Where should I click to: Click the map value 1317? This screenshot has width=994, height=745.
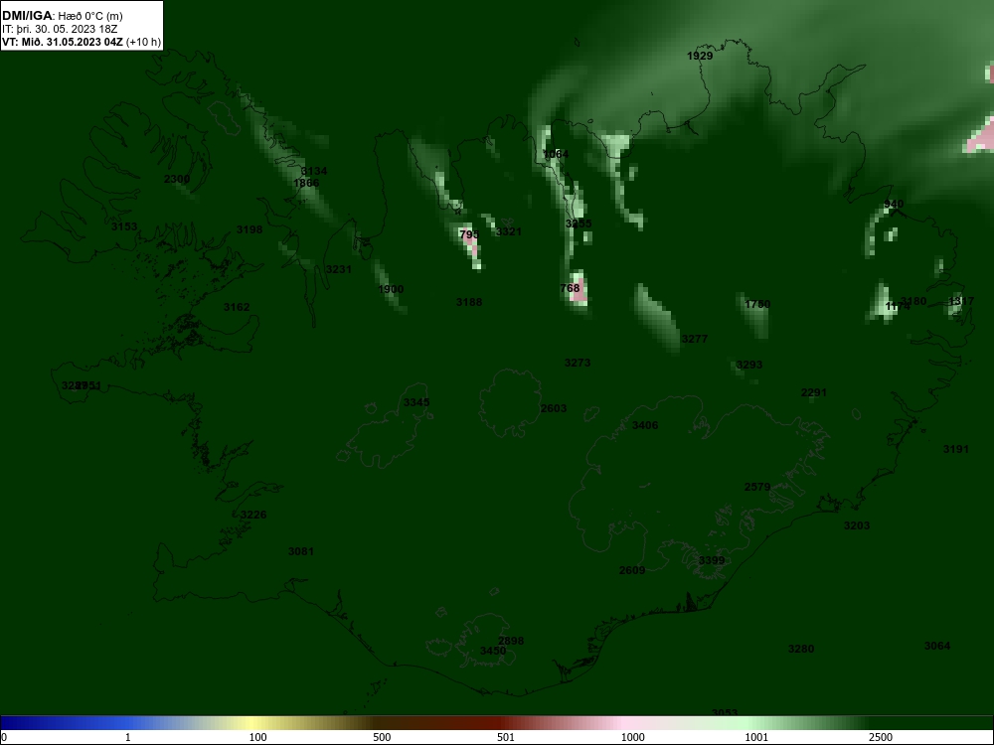click(961, 301)
